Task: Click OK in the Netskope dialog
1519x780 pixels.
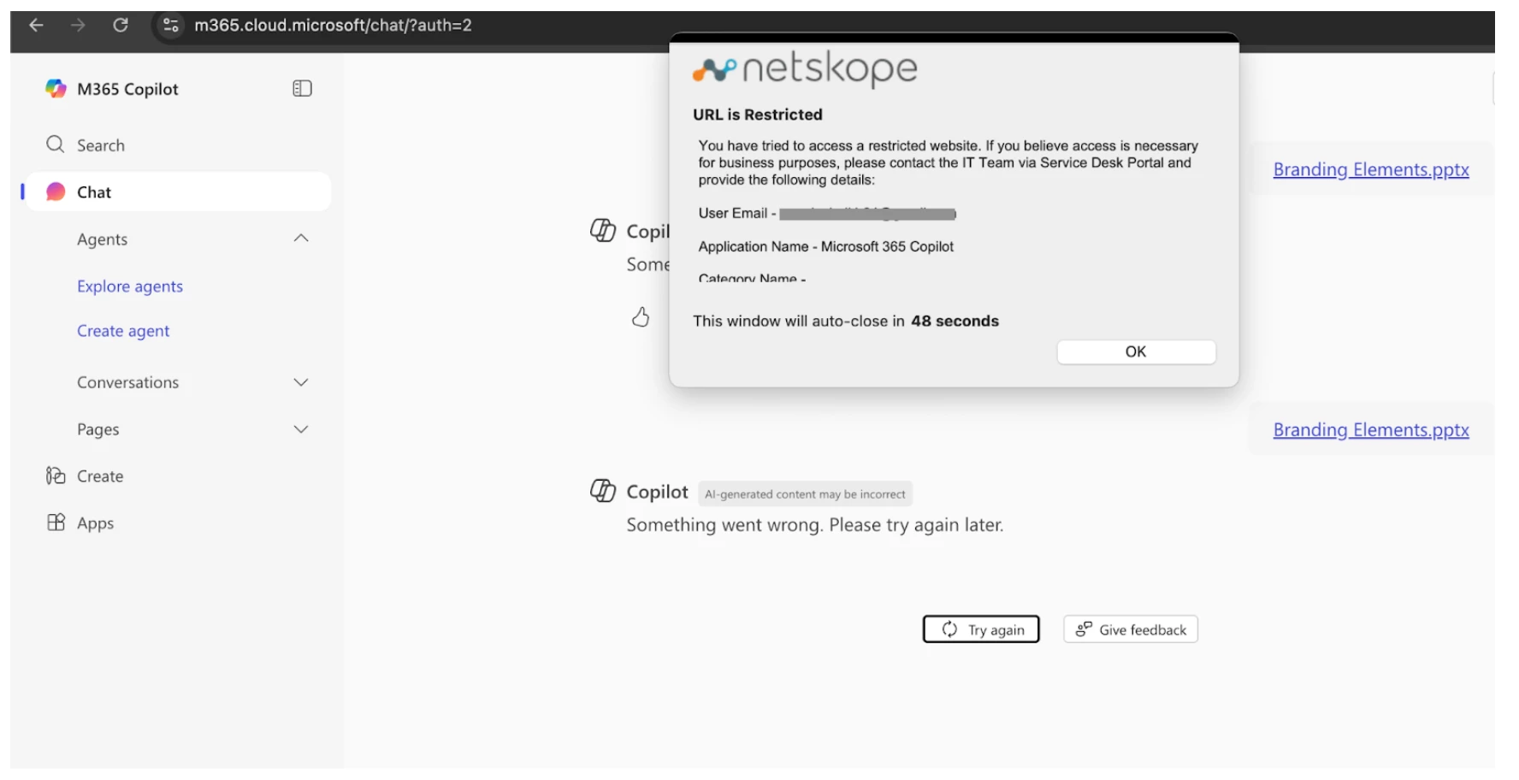Action: [1136, 352]
